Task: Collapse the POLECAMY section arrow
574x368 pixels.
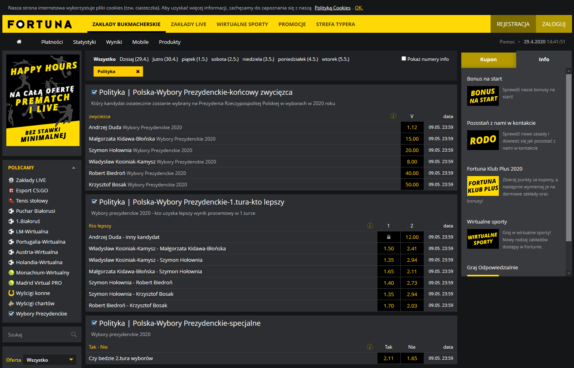Action: click(x=74, y=168)
